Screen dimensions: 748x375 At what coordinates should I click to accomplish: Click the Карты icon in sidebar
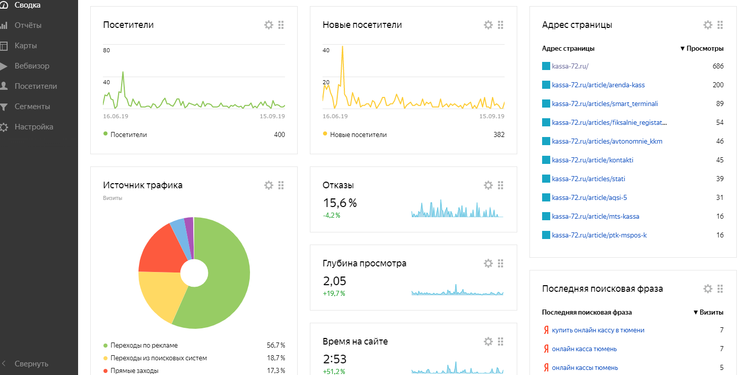4,46
